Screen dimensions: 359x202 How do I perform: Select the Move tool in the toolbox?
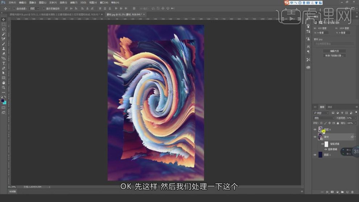coord(3,20)
